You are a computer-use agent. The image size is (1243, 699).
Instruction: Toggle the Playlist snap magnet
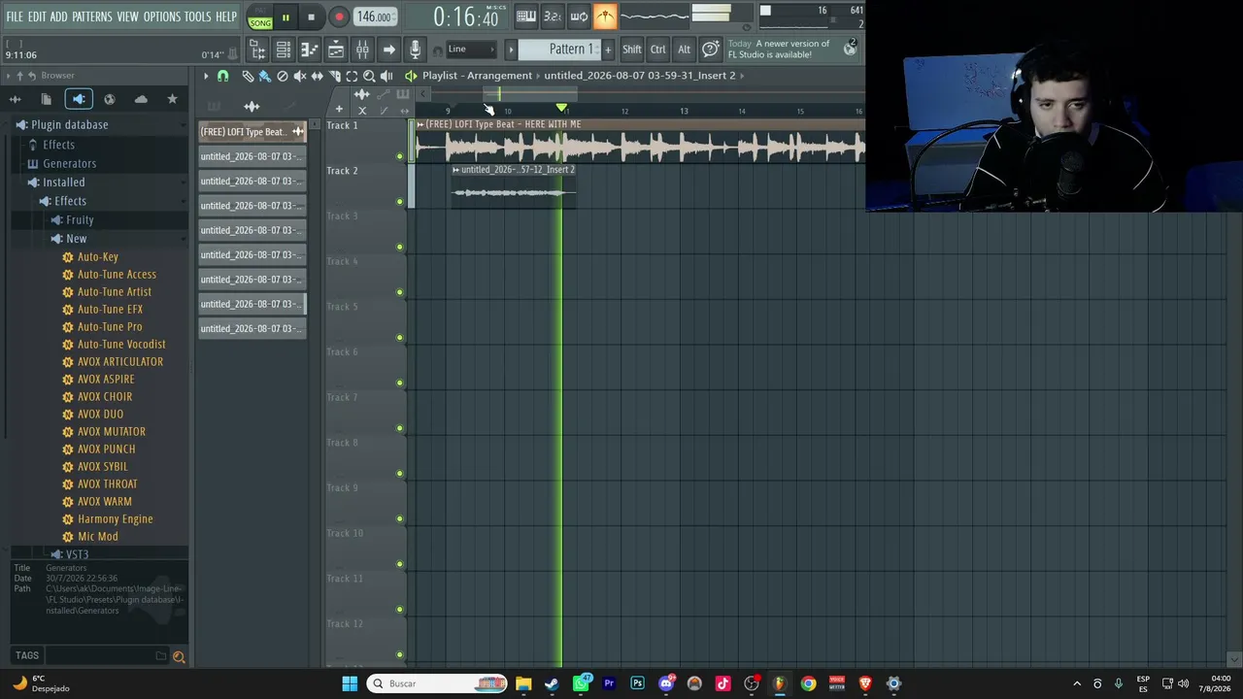pyautogui.click(x=222, y=76)
